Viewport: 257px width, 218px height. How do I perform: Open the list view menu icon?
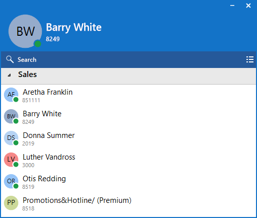click(250, 59)
